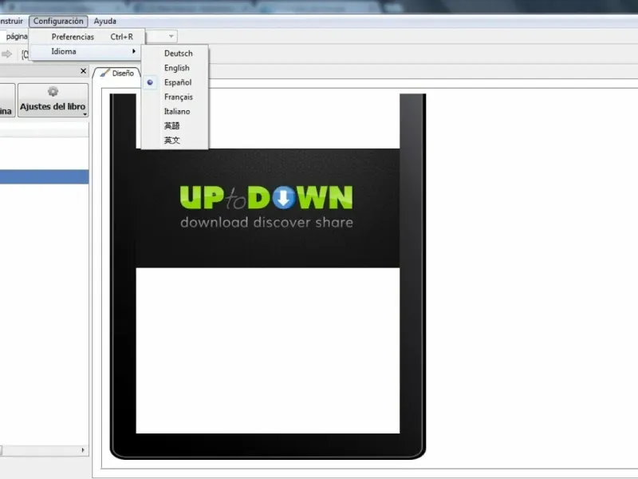Close the left side panel
Viewport: 638px width, 479px height.
click(84, 71)
